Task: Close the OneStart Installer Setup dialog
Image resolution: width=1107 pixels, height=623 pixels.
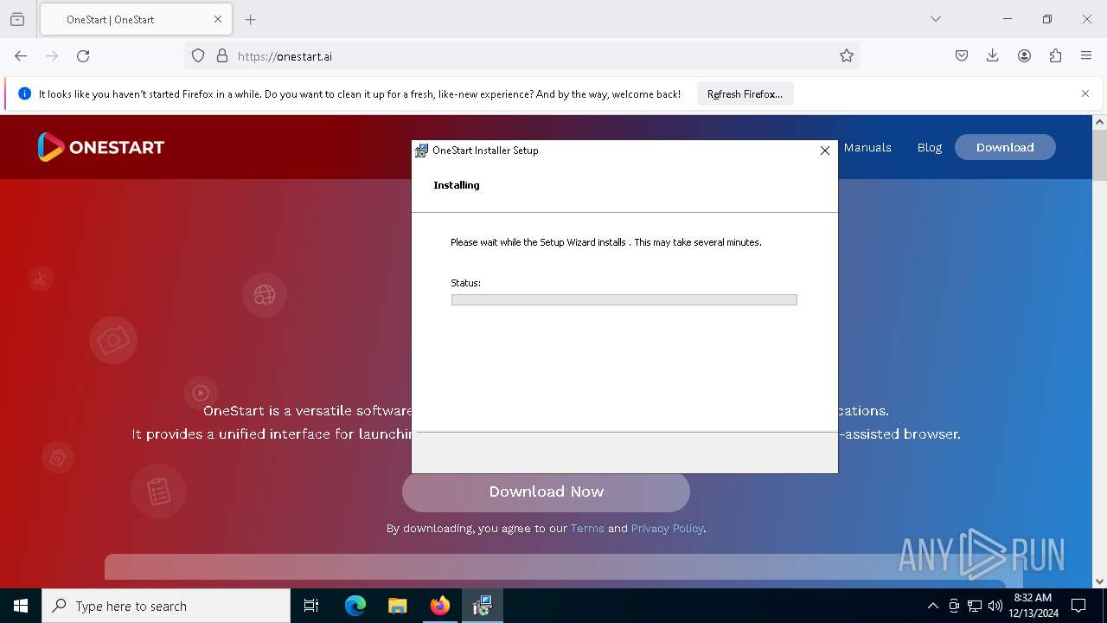Action: (825, 151)
